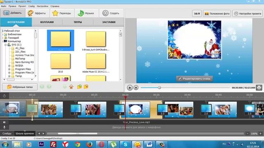The height and width of the screenshot is (148, 264).
Task: Play the slideshow preview
Action: pos(130,88)
